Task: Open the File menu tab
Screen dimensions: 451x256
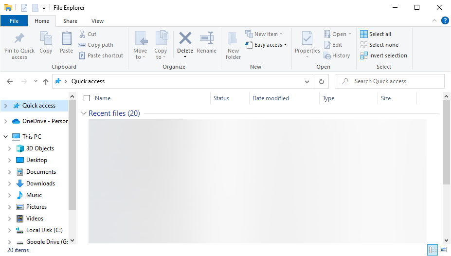Action: [x=14, y=21]
